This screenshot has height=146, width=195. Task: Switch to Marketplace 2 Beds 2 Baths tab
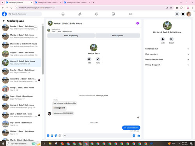coord(48,2)
